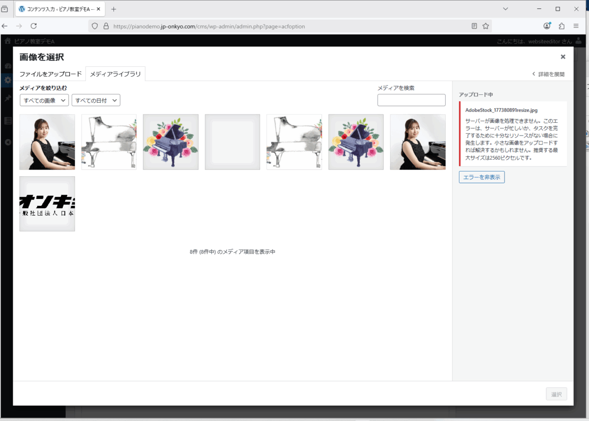Select the メディアライブラリ tab
The image size is (589, 421).
pyautogui.click(x=115, y=74)
